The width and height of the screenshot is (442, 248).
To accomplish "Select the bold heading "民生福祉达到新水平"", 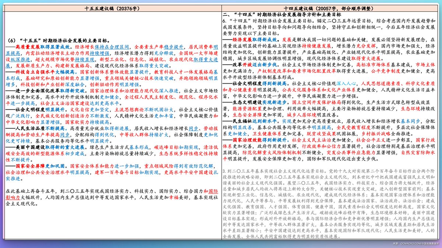I will (x=254, y=121).
